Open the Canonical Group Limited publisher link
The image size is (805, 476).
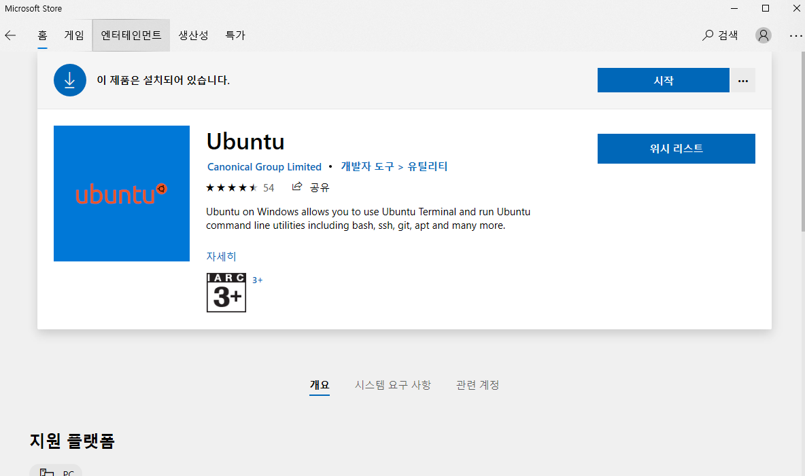coord(264,167)
